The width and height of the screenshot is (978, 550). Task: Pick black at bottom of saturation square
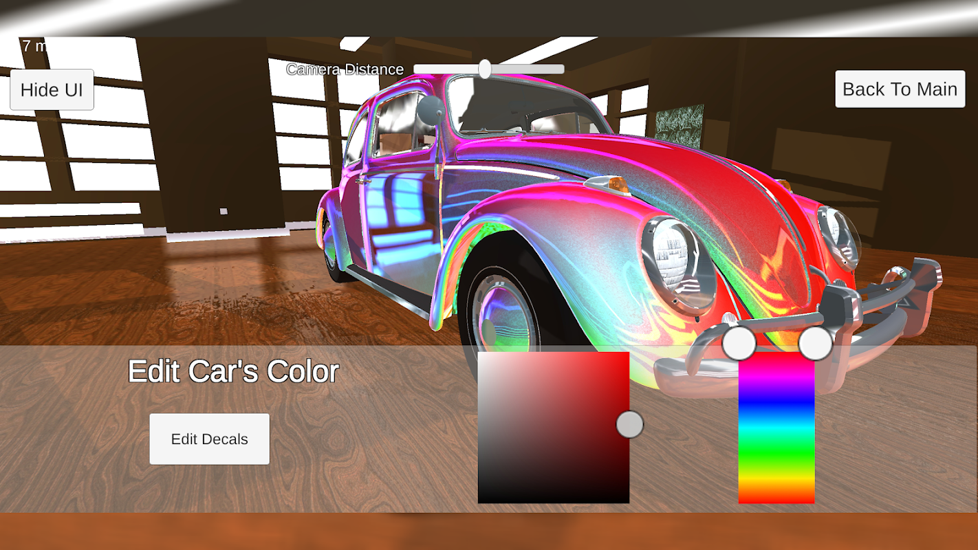554,499
